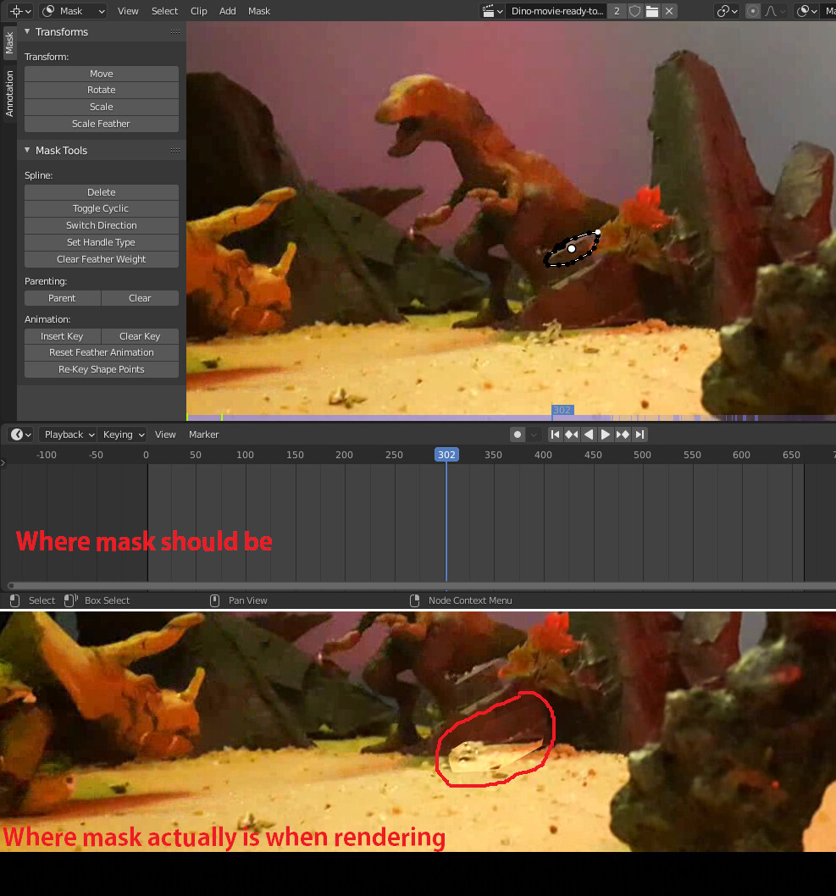Toggle proportional editing icon
This screenshot has width=836, height=896.
[x=753, y=11]
